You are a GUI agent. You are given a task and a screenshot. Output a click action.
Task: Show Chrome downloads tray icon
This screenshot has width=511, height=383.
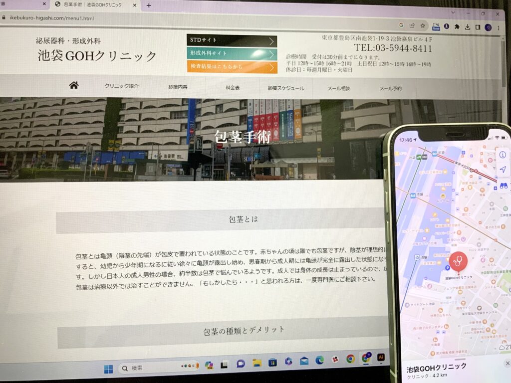467,27
